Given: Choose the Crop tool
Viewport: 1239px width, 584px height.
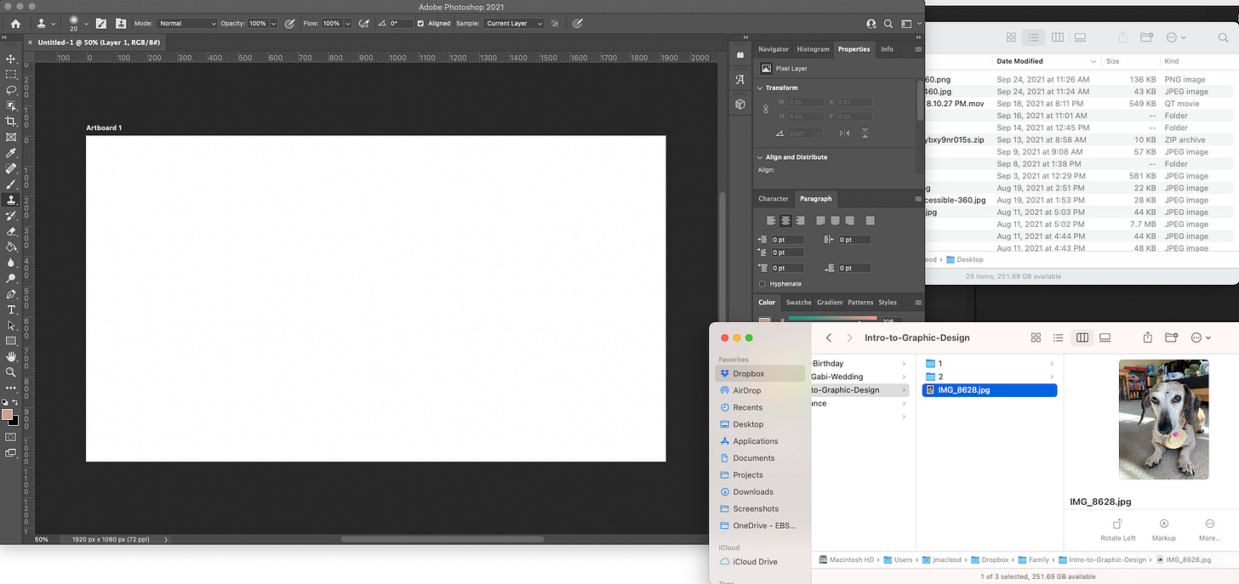Looking at the screenshot, I should (x=11, y=122).
